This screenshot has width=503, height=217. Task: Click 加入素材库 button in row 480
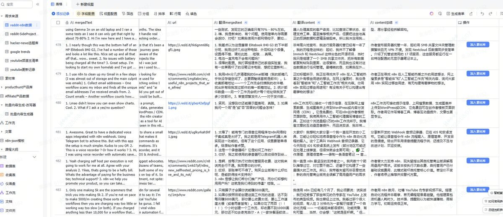click(x=478, y=102)
